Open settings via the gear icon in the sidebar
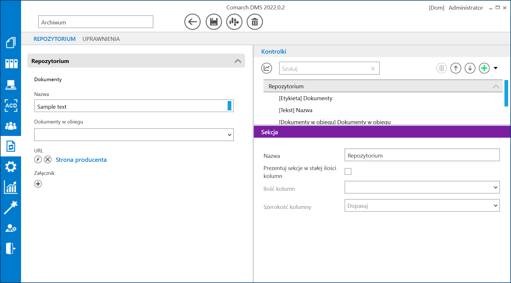The width and height of the screenshot is (511, 283). (x=11, y=167)
